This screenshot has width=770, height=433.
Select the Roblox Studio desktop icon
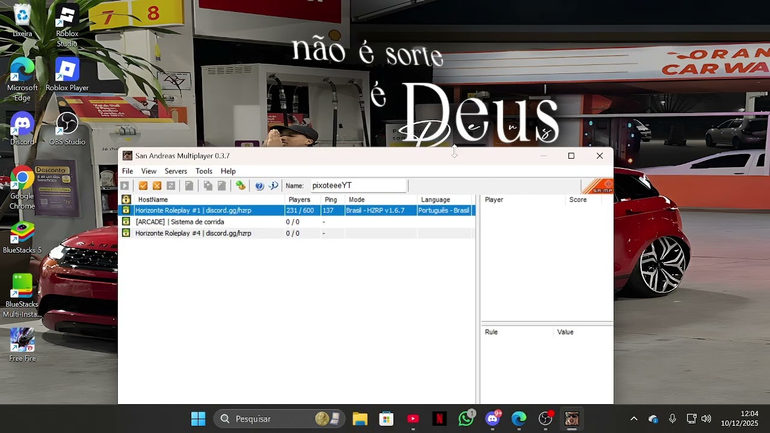tap(67, 25)
